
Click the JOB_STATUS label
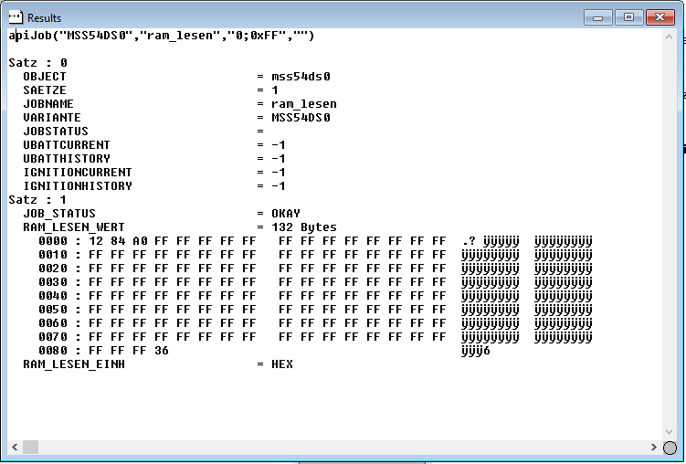point(59,214)
